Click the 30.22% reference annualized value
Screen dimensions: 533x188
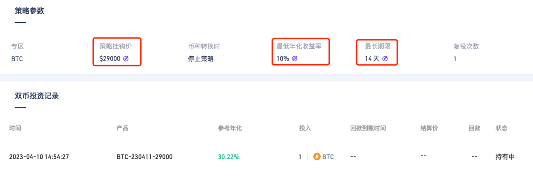click(x=229, y=157)
